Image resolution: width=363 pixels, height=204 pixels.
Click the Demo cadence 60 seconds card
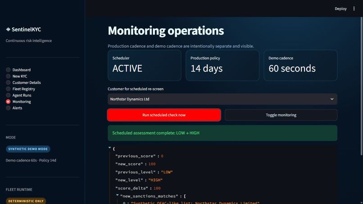click(x=300, y=66)
